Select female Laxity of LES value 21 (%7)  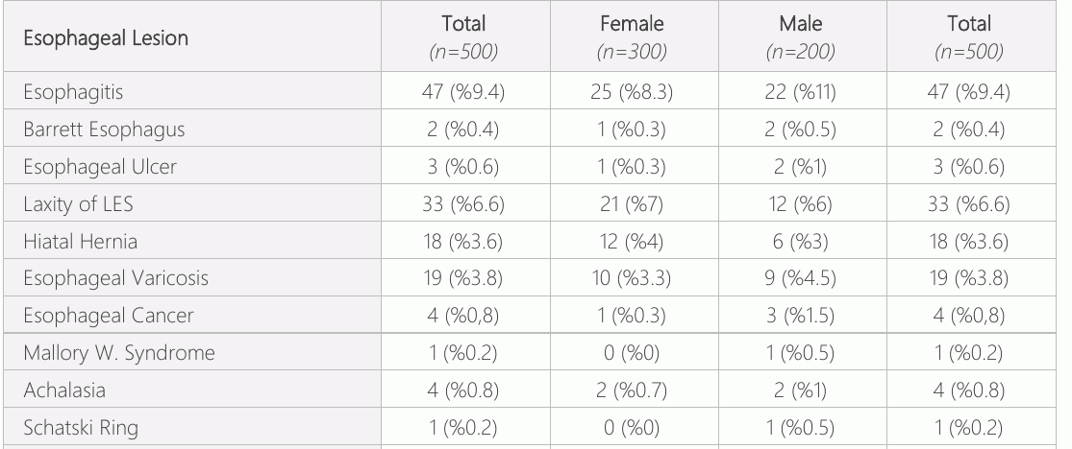click(x=632, y=204)
